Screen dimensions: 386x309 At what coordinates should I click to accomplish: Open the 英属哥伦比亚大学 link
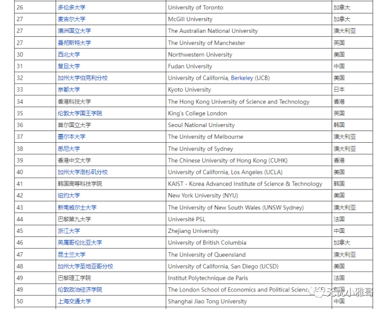[x=79, y=242]
